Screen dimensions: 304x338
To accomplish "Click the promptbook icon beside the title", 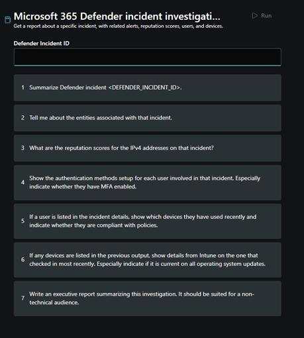I will coord(8,19).
